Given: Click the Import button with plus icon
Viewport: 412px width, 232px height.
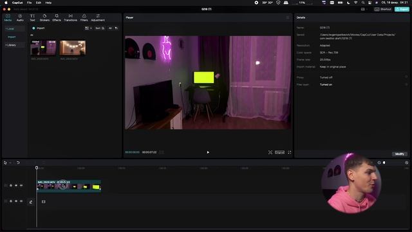Looking at the screenshot, I should pyautogui.click(x=39, y=28).
